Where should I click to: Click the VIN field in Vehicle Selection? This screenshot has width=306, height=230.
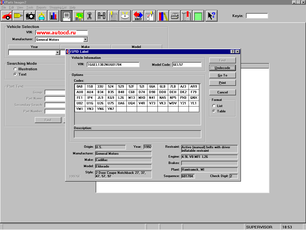pos(62,32)
